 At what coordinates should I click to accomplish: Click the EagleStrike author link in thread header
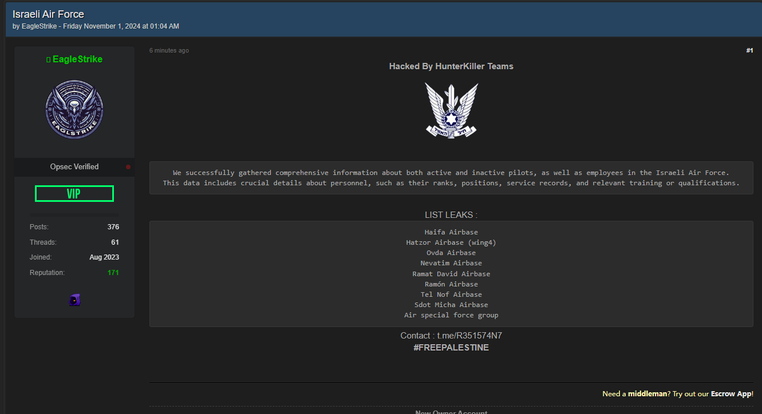40,26
